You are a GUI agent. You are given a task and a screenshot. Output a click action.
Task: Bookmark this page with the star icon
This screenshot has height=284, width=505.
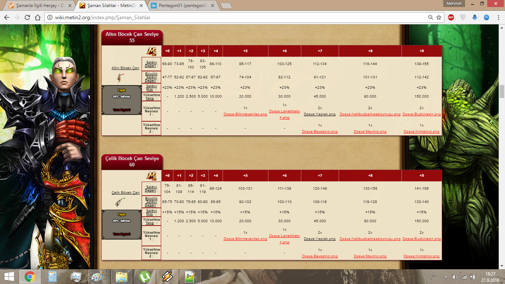coord(439,17)
